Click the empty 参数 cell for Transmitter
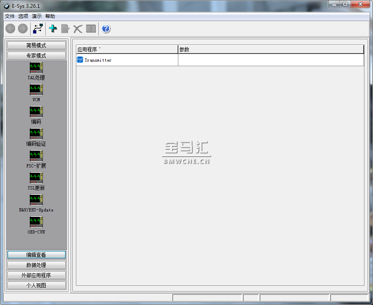 271,60
